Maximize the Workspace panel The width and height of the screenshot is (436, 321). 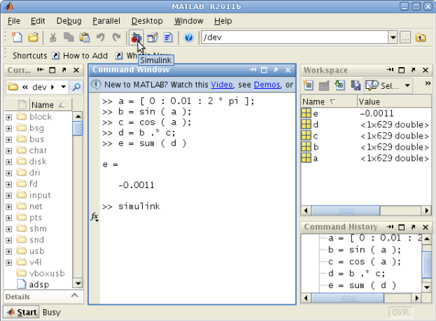click(x=401, y=70)
